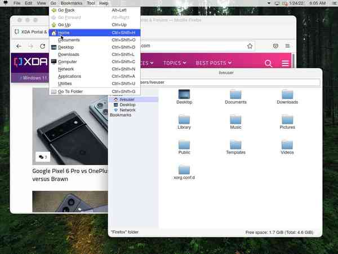338x254 pixels.
Task: Select Applications in the Go menu
Action: pyautogui.click(x=95, y=76)
